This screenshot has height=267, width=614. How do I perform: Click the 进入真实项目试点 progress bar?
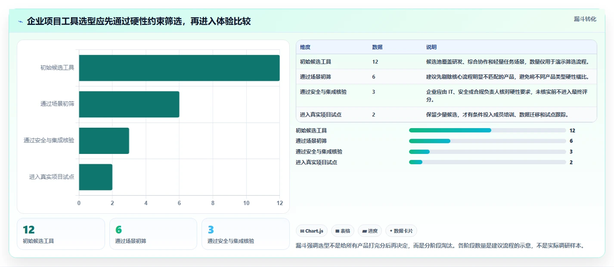click(487, 162)
